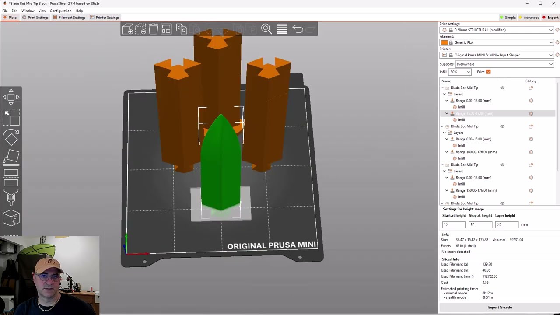Screen dimensions: 560x315
Task: Switch to Print Settings tab
Action: tap(35, 17)
